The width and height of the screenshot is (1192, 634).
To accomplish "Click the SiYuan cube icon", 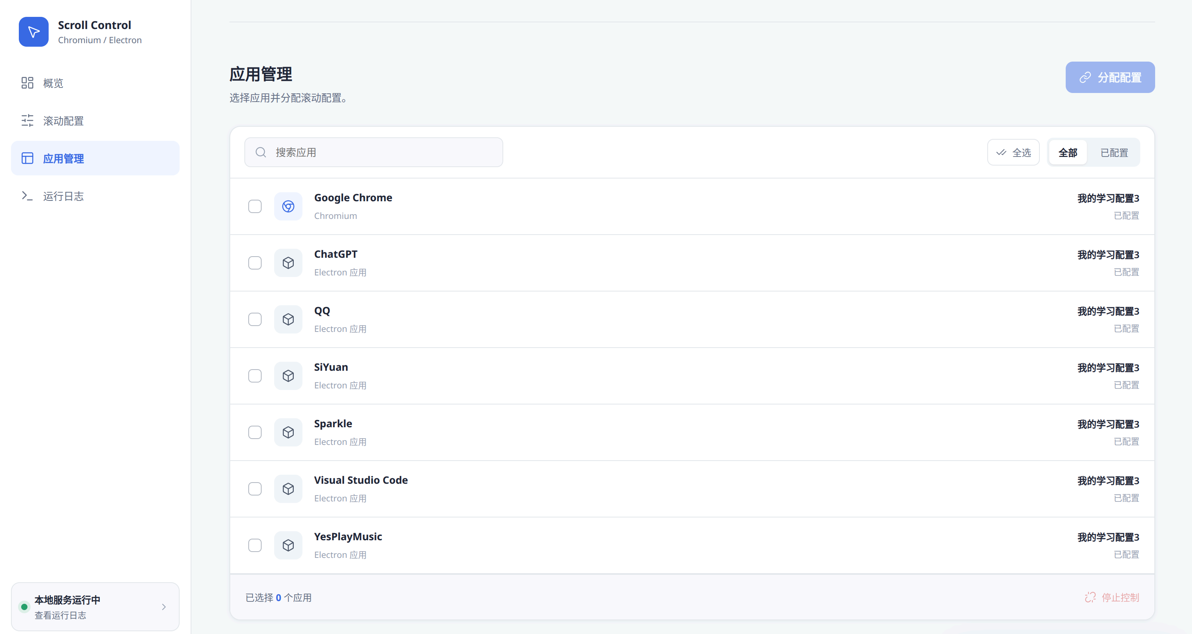I will (x=288, y=376).
